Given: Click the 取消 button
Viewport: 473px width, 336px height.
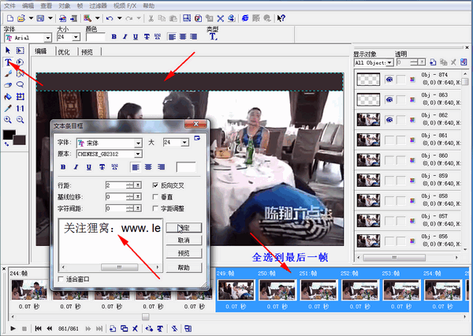Looking at the screenshot, I should tap(184, 241).
